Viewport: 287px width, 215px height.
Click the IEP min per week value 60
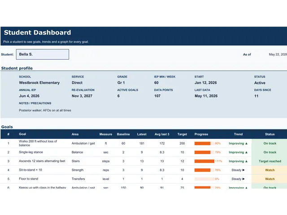[x=157, y=82]
